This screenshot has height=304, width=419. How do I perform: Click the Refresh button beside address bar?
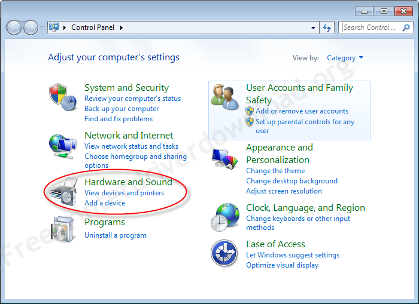[x=327, y=27]
